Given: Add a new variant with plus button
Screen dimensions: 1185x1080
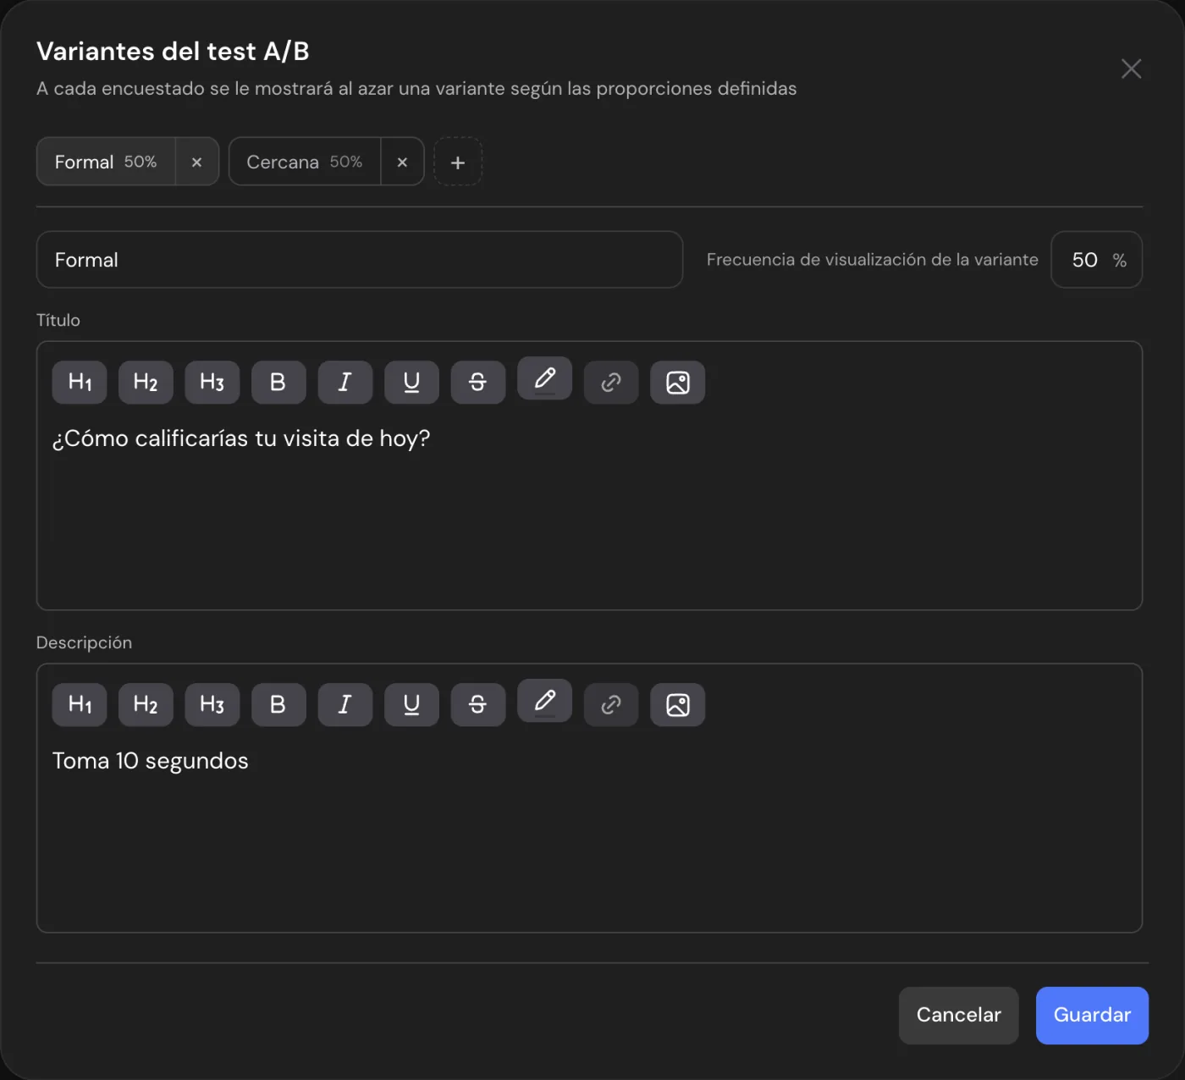Looking at the screenshot, I should coord(458,162).
